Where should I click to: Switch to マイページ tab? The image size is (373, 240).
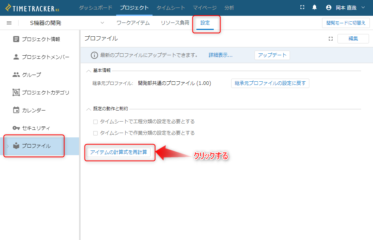click(x=205, y=7)
